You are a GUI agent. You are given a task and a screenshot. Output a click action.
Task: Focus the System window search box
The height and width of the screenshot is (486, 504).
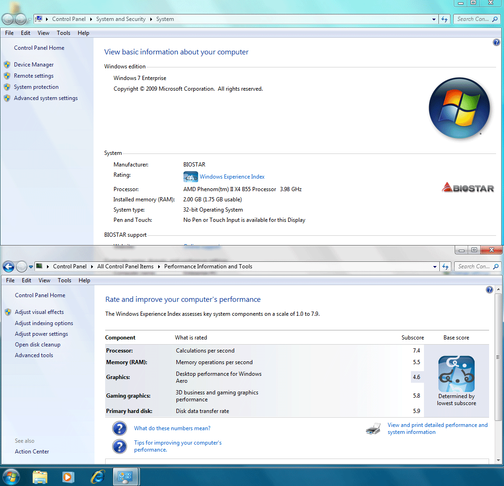pos(472,19)
